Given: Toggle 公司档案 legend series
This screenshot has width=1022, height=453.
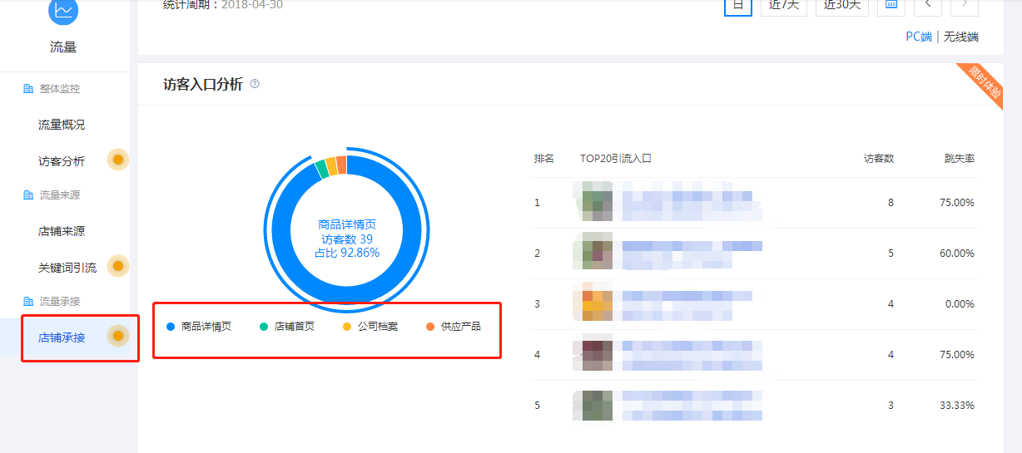Looking at the screenshot, I should 370,327.
